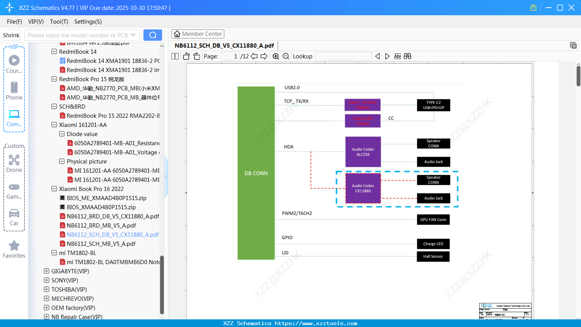This screenshot has width=581, height=327.
Task: Click the PDF viewer vertical scrollbar thumb
Action: (x=578, y=76)
